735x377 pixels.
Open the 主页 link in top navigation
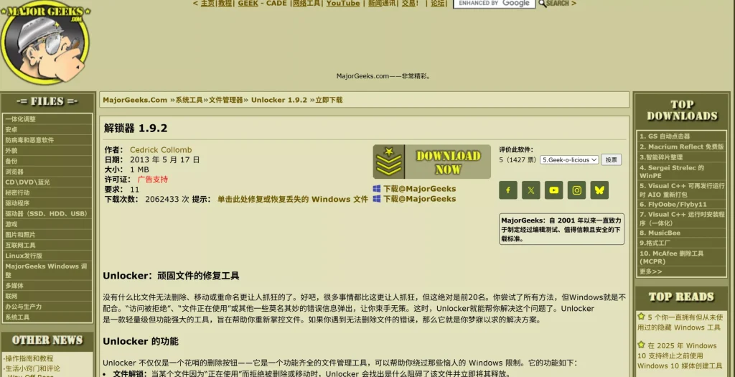coord(207,4)
